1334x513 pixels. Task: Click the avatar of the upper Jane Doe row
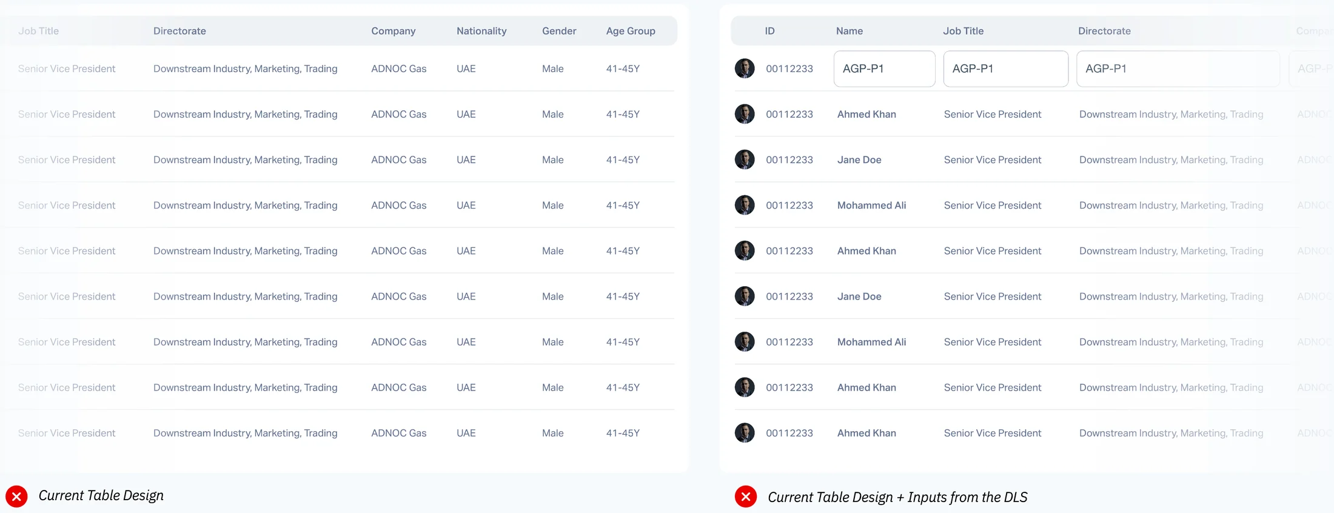(745, 159)
